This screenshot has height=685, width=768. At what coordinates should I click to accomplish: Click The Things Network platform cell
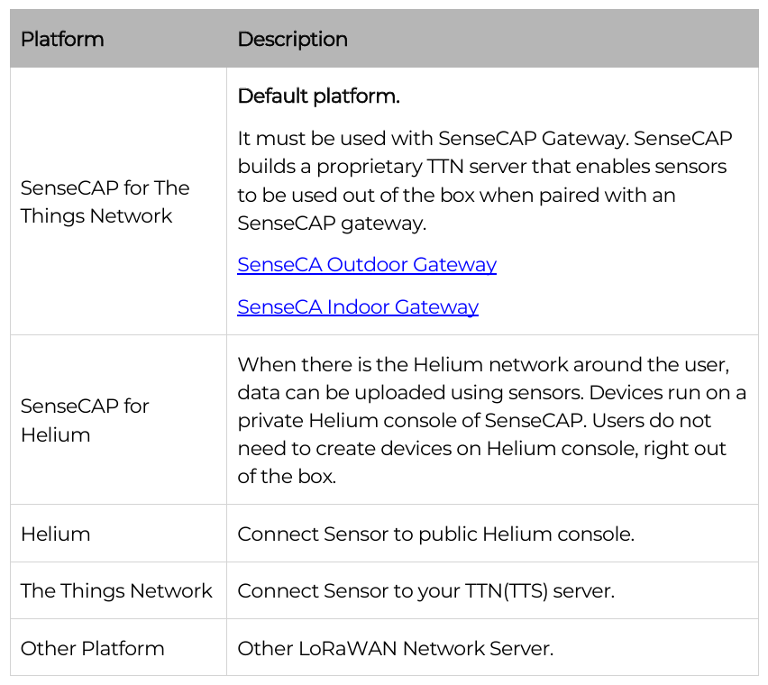tap(118, 590)
